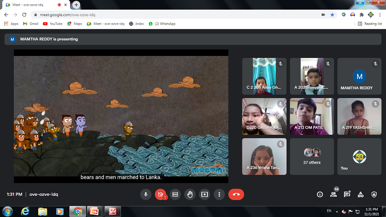Open host controls shield icon
This screenshot has width=386, height=217.
coord(374,195)
